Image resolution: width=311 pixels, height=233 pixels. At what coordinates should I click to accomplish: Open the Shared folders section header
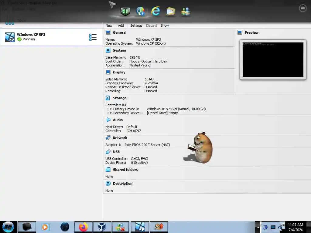[125, 170]
